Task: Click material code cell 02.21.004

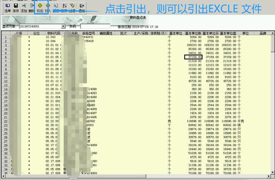Action: click(53, 97)
